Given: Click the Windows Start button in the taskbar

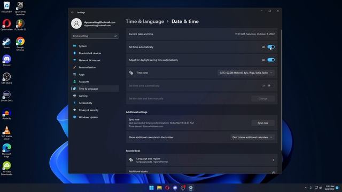Looking at the screenshot, I should pos(151,188).
